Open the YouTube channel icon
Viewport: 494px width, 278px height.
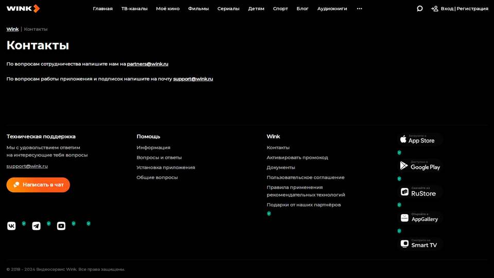pos(61,226)
